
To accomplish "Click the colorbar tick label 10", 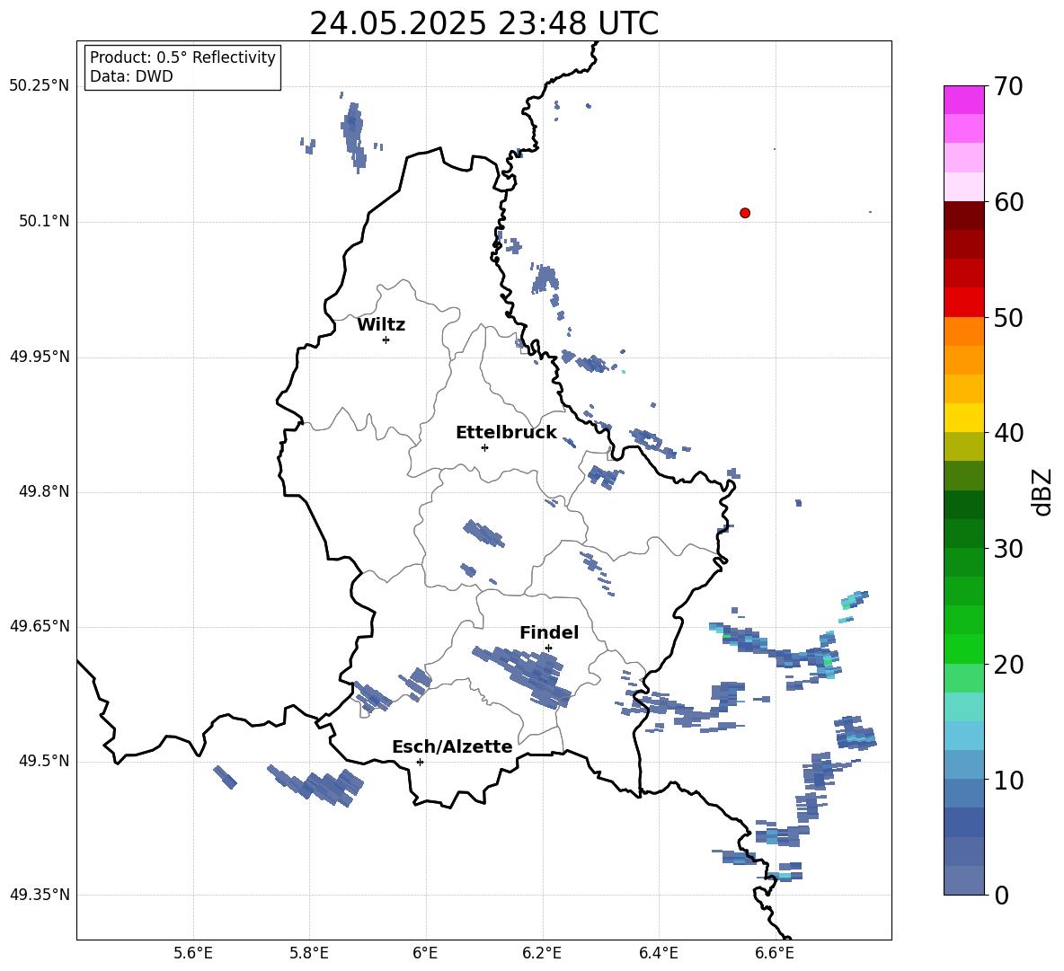I will pos(1008,780).
